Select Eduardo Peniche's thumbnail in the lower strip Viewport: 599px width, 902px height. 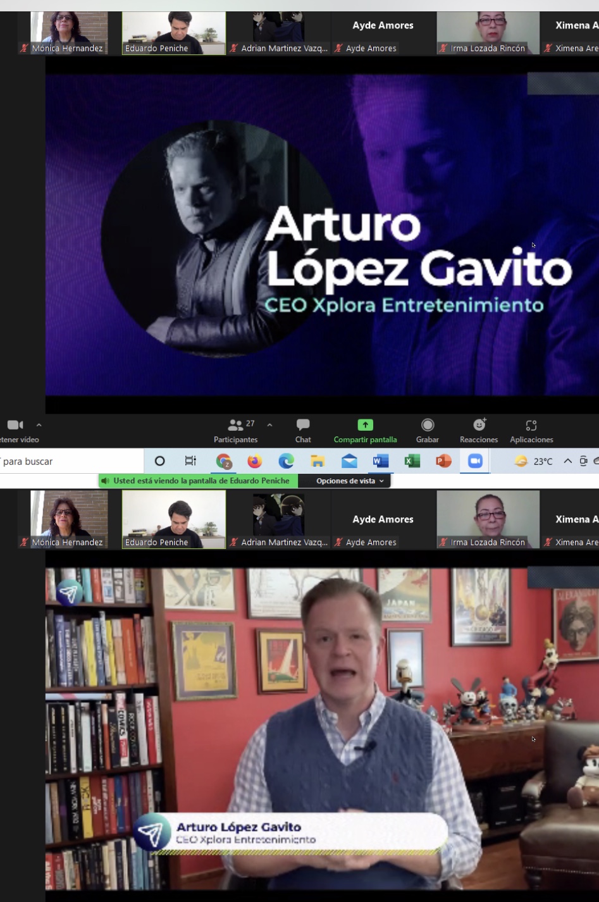point(174,519)
